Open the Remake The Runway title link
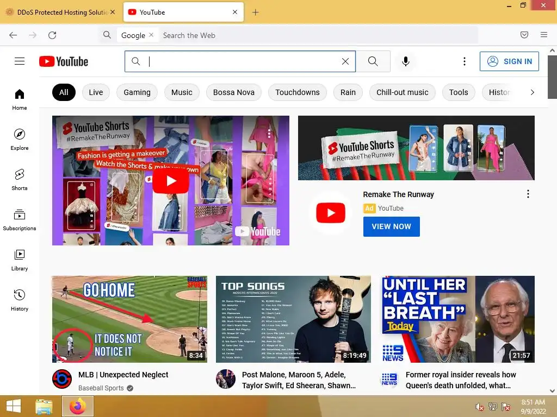This screenshot has width=557, height=417. coord(399,194)
